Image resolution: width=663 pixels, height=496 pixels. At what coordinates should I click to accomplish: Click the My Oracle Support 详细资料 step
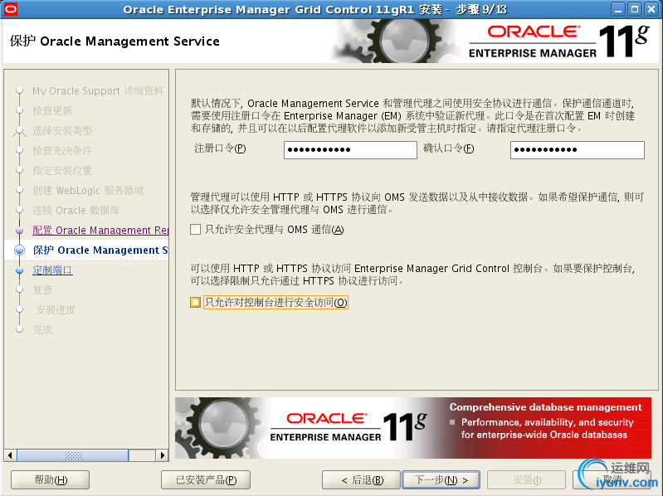point(98,91)
